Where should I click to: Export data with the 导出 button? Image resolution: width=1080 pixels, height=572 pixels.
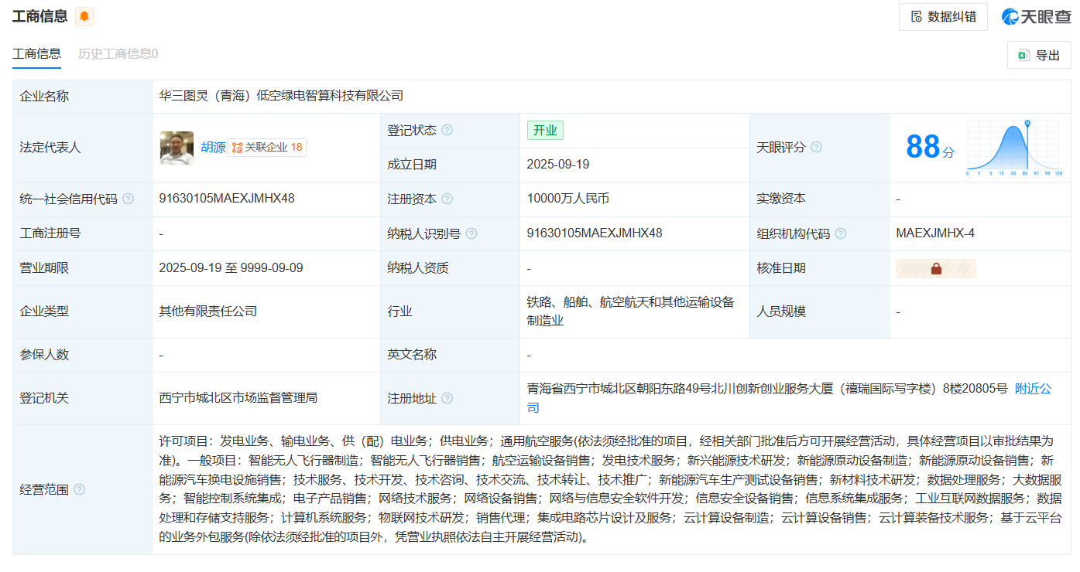click(x=1039, y=55)
